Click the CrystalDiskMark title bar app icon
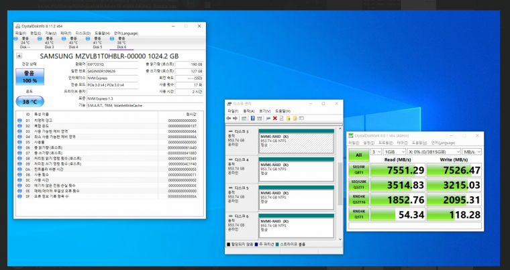 (351, 135)
